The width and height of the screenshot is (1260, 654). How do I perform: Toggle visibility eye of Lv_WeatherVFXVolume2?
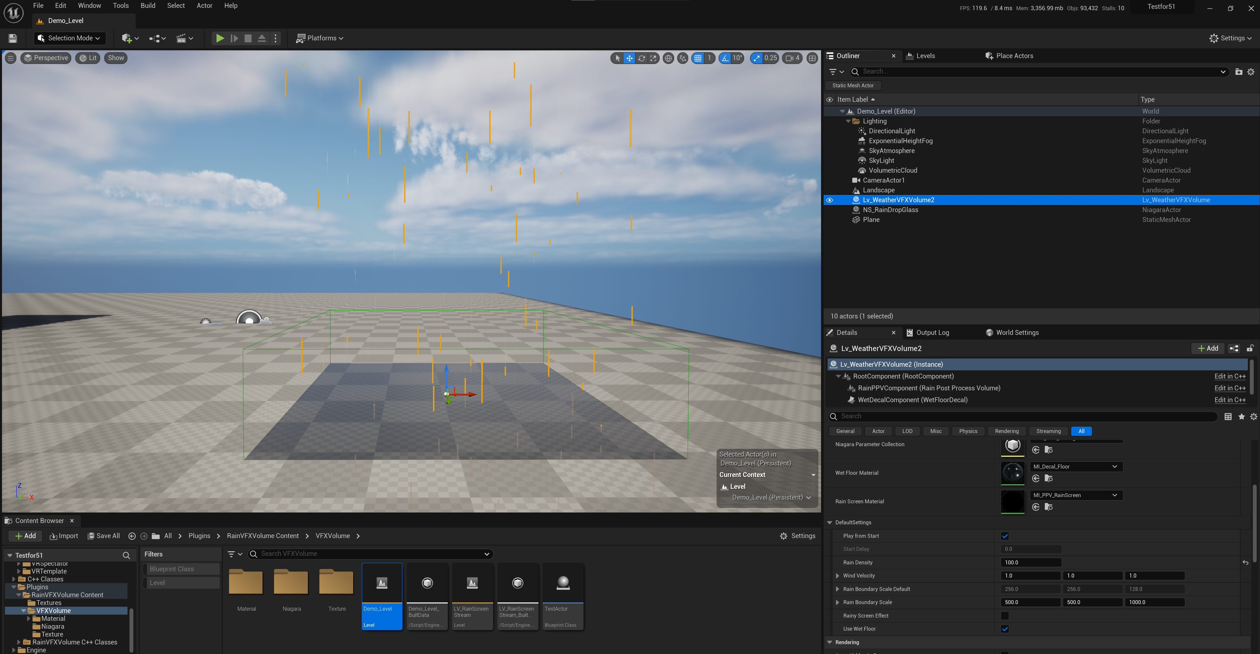(x=830, y=200)
